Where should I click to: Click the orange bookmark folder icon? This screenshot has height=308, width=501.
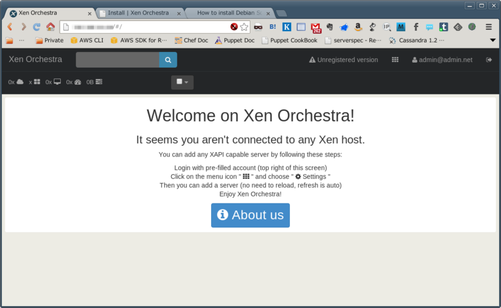[9, 41]
